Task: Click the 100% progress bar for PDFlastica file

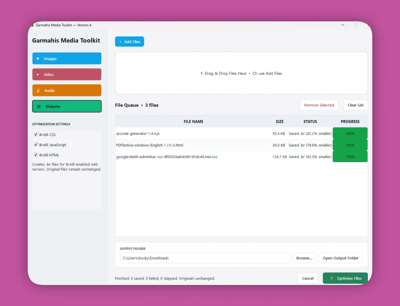Action: point(350,145)
